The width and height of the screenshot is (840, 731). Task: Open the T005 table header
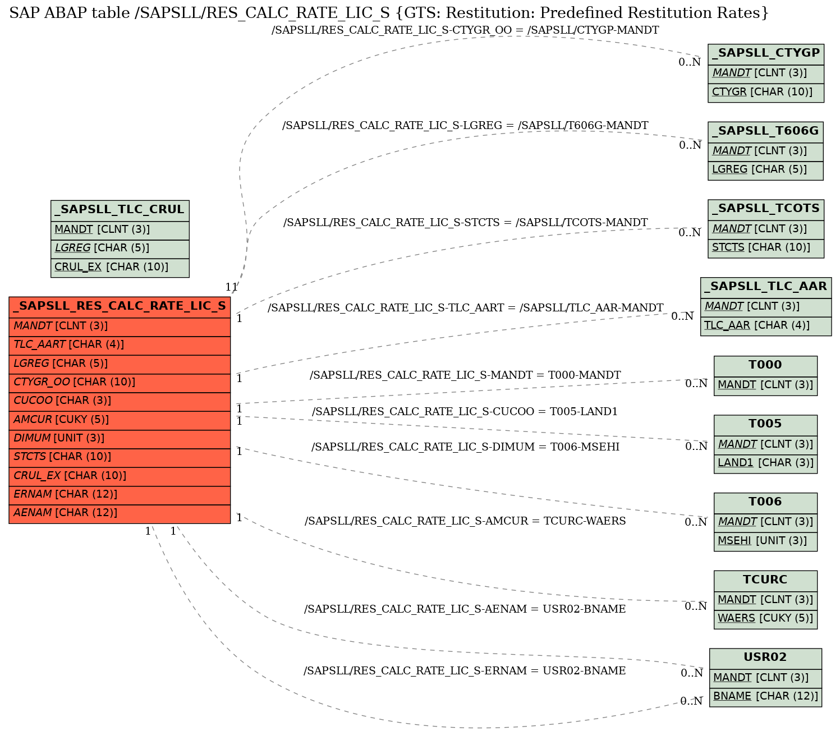(x=765, y=425)
